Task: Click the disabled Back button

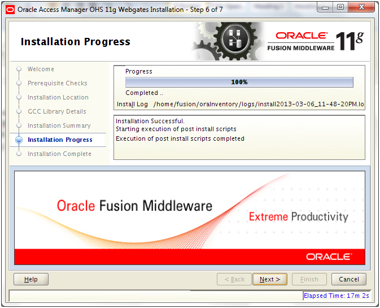Action: [234, 279]
